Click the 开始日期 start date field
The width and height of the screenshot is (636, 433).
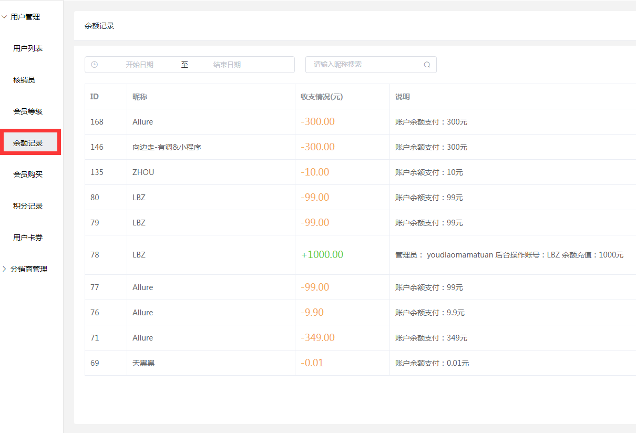coord(139,65)
